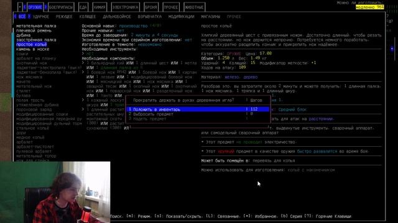The width and height of the screenshot is (398, 223).
Task: Select the МОДИФИКАЦИИ subcategory
Action: 181,17
